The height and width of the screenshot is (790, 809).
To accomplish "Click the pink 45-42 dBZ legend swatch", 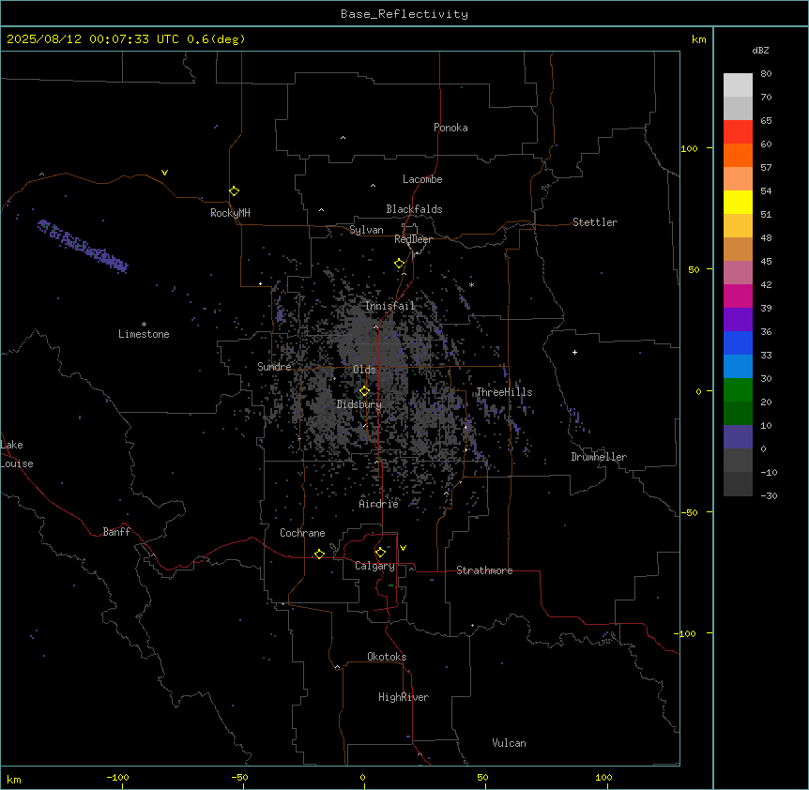I will click(x=738, y=273).
